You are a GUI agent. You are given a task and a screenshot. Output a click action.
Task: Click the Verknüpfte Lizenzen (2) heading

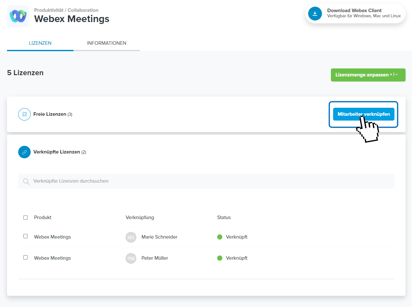[x=60, y=152]
